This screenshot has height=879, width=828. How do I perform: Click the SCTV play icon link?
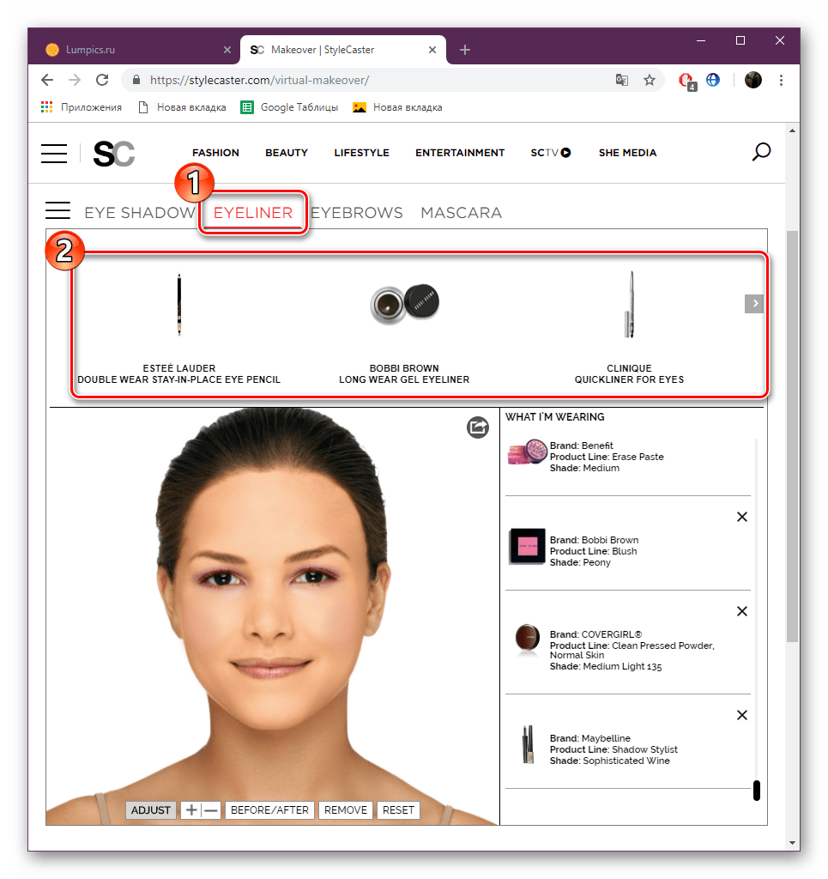pyautogui.click(x=551, y=153)
